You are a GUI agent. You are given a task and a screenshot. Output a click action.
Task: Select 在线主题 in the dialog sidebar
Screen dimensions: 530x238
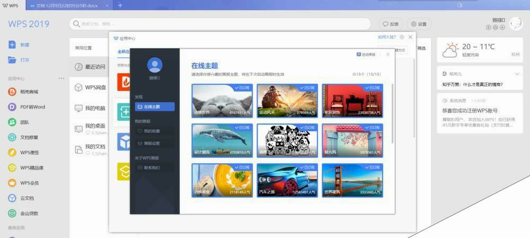pos(155,107)
